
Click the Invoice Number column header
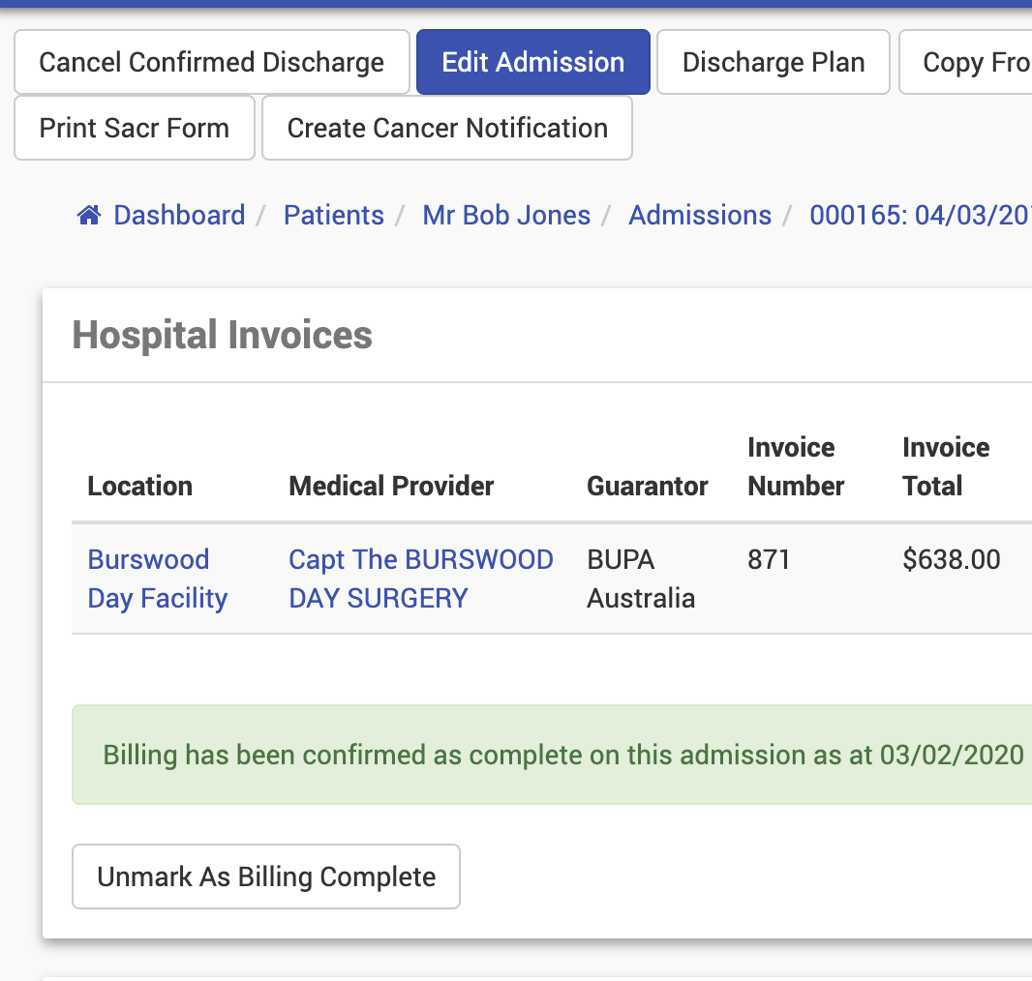click(x=796, y=466)
